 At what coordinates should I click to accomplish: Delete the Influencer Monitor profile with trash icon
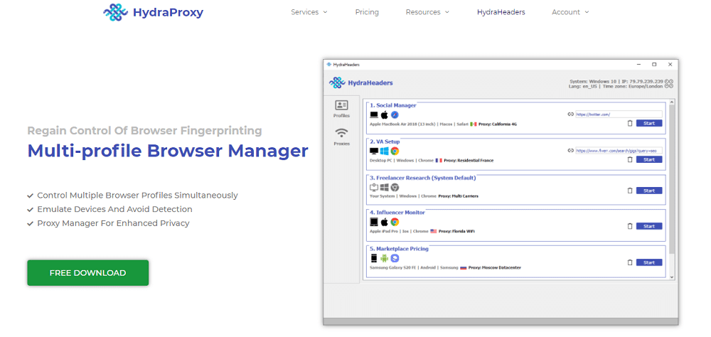click(x=629, y=226)
